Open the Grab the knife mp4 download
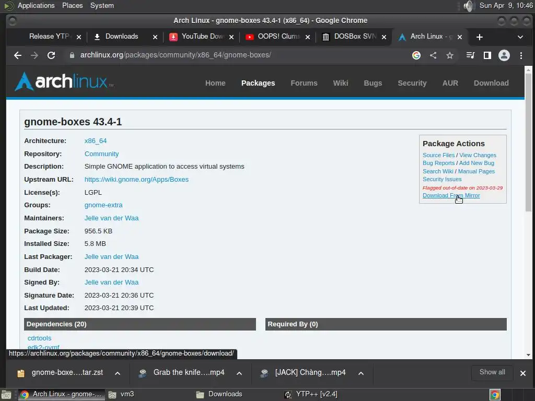 point(181,373)
